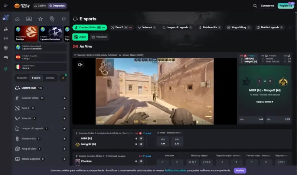Select the Vencedor view button
297x175 pixels.
(99, 37)
